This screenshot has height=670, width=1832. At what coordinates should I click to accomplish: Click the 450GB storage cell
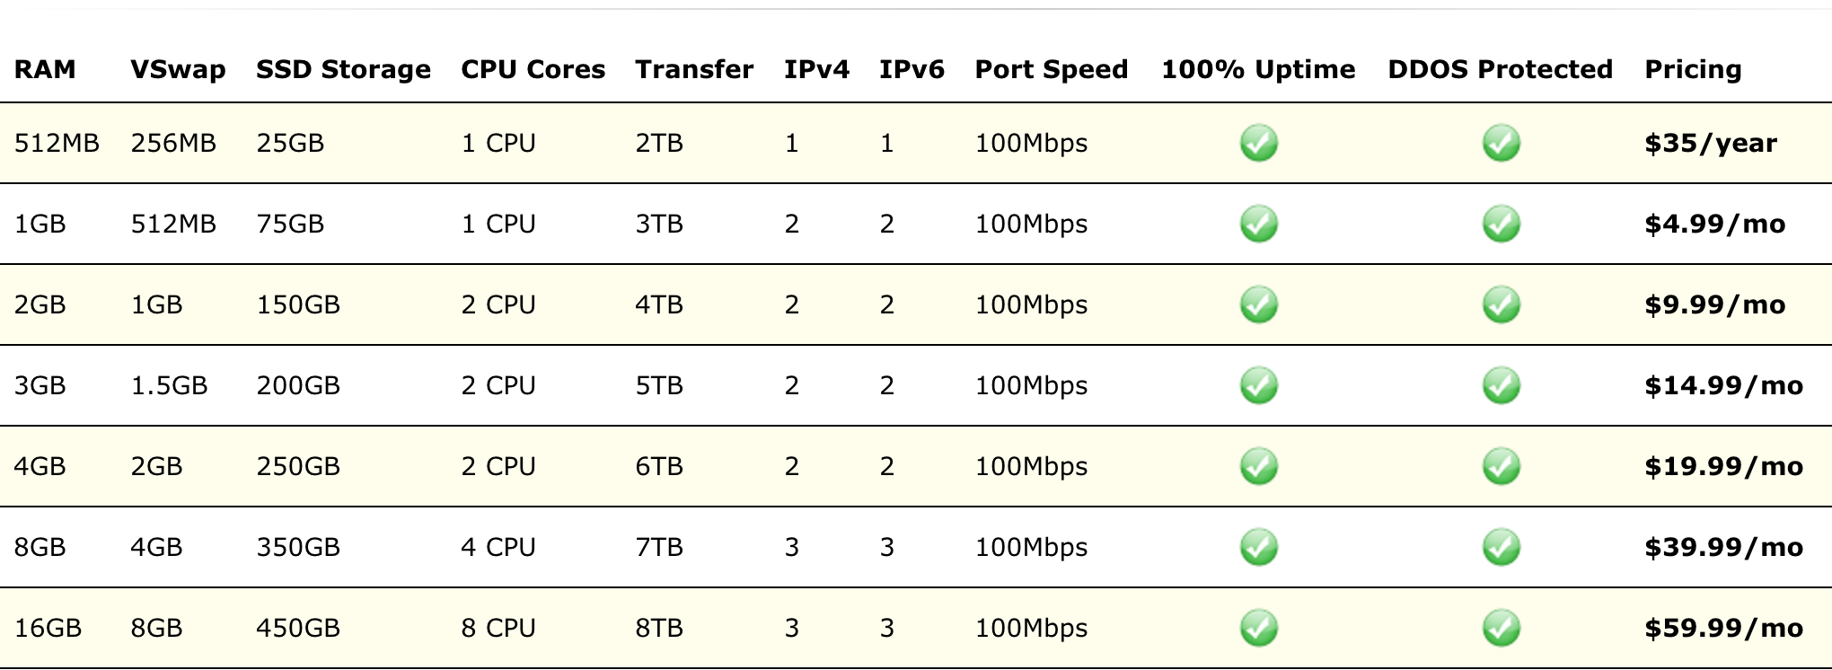click(x=298, y=628)
